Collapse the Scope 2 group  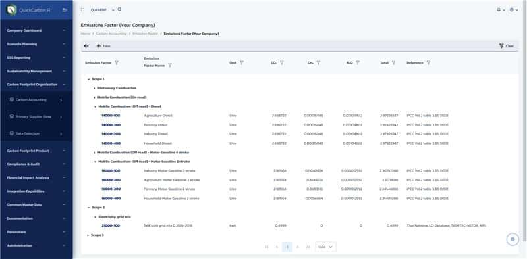pyautogui.click(x=88, y=208)
